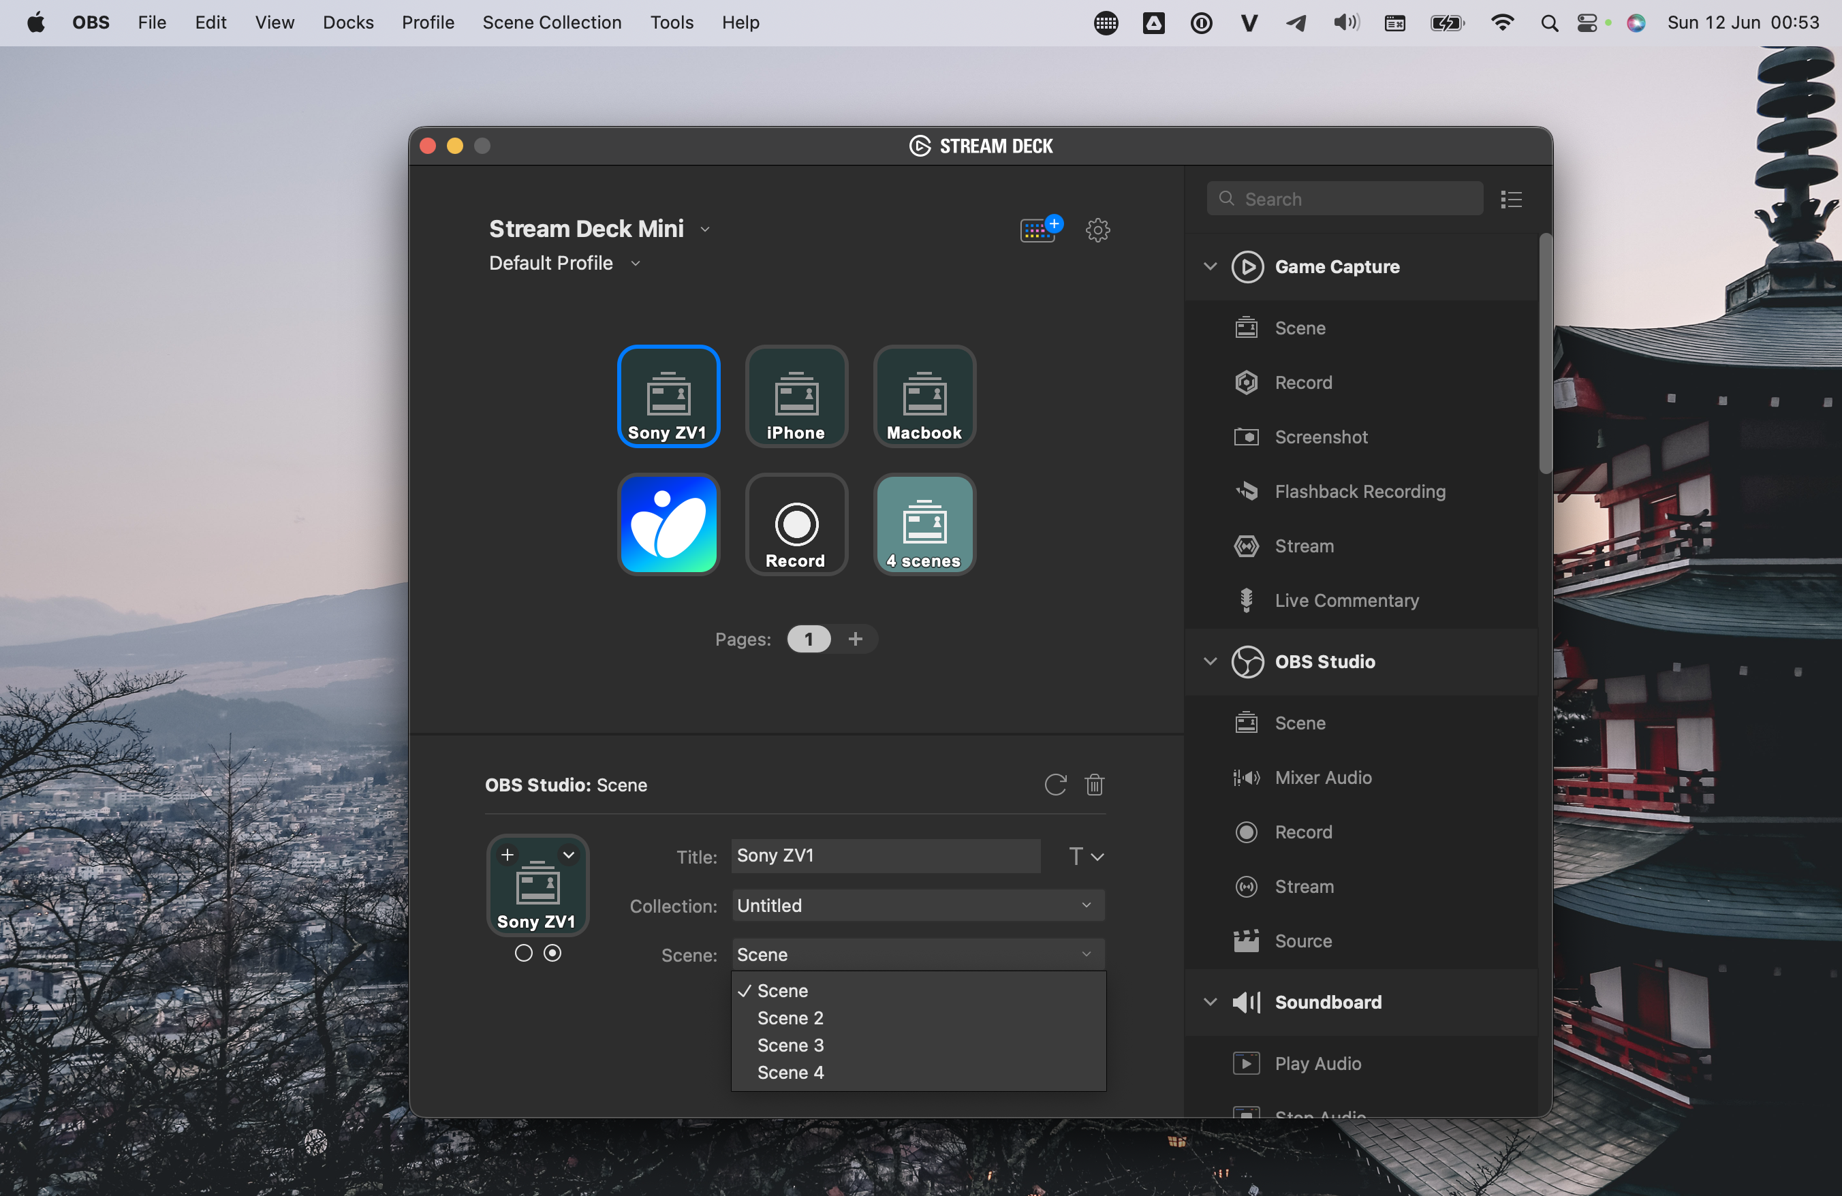Open the Stream Deck Store icon
Screen dimensions: 1842x1196
(1041, 229)
